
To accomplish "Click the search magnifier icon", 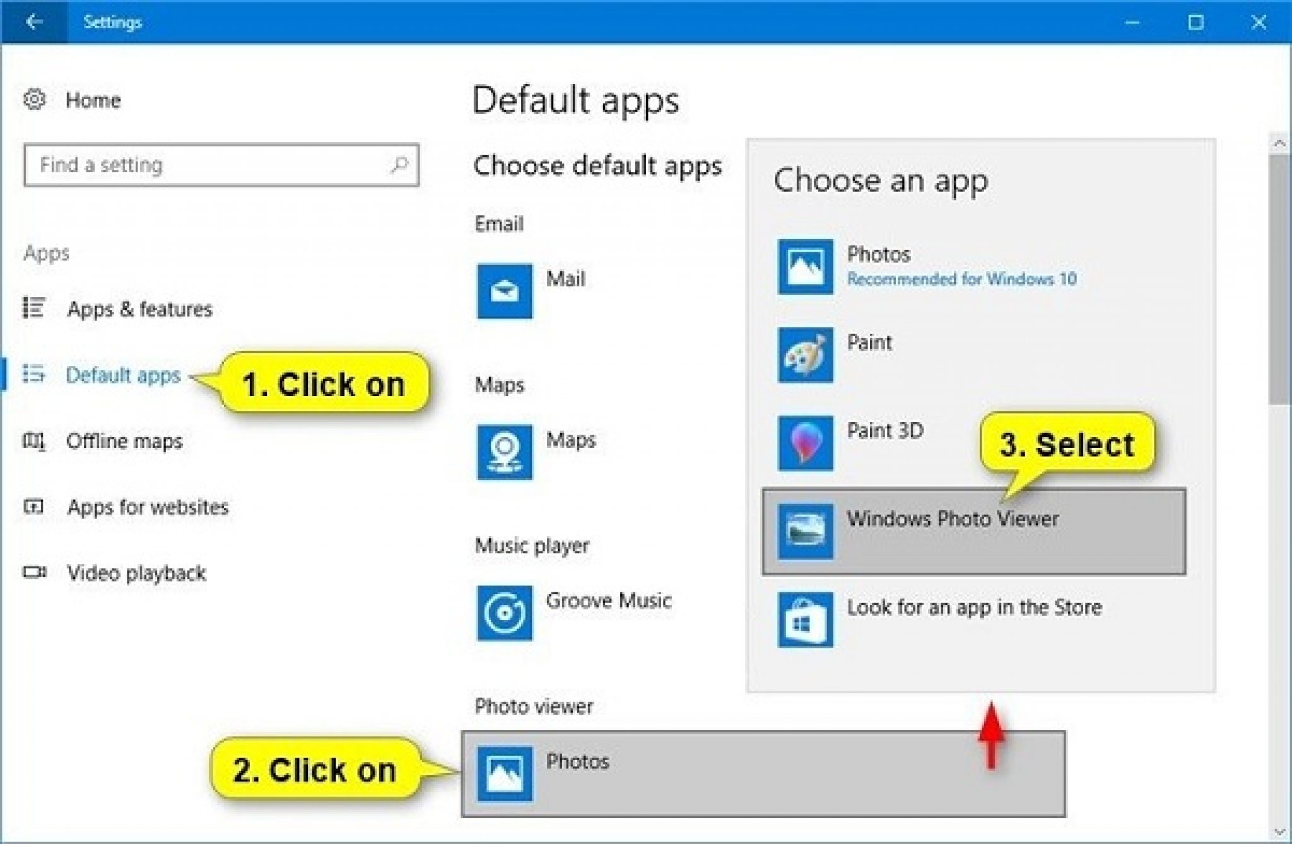I will [x=399, y=165].
